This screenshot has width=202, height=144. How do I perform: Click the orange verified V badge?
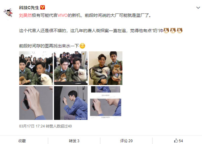point(42,7)
